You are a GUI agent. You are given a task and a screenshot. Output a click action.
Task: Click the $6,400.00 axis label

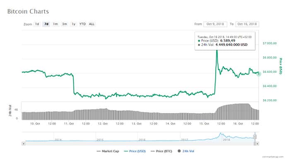(270, 86)
